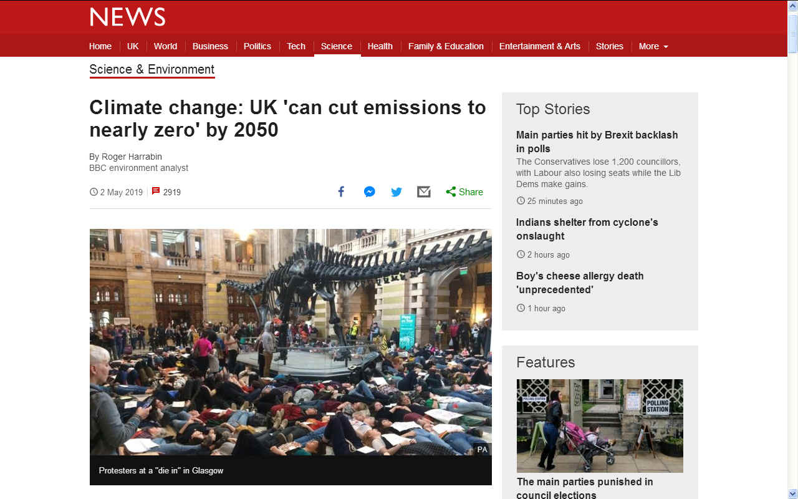This screenshot has width=798, height=499.
Task: Go to Entertainment & Arts section
Action: 540,46
